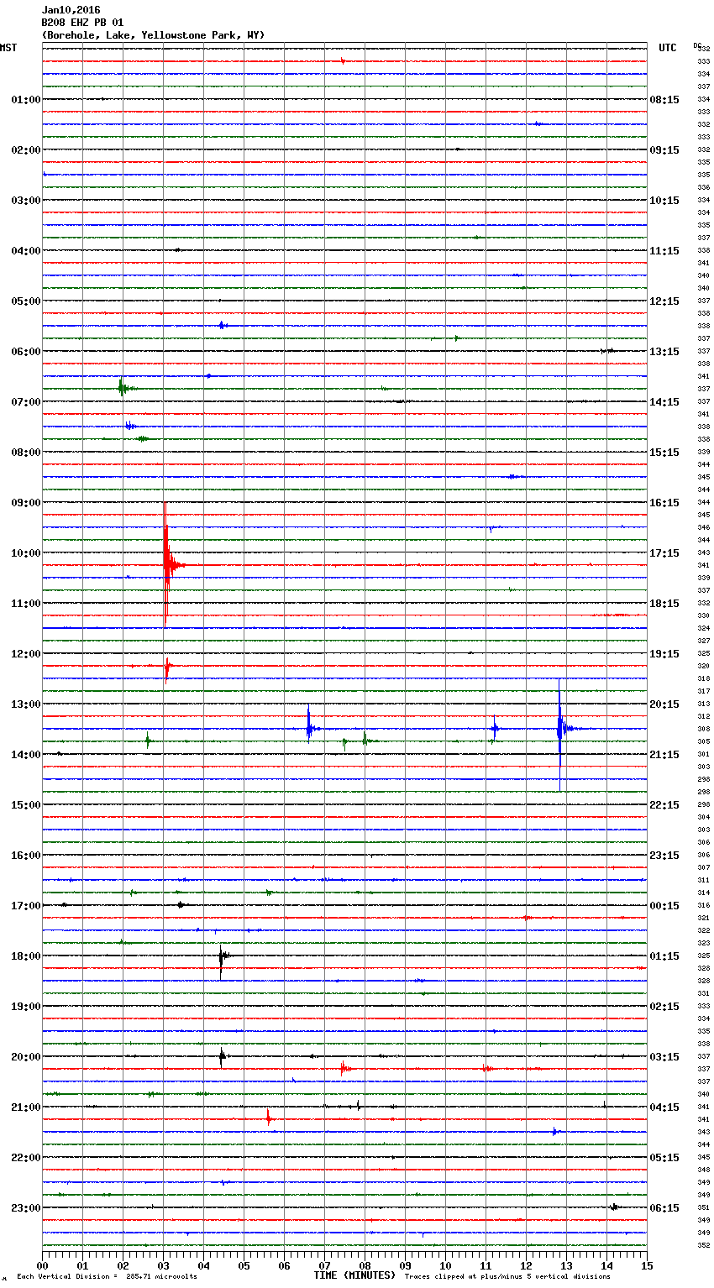
Task: Select the 16:00 MST time label
Action: 26,856
